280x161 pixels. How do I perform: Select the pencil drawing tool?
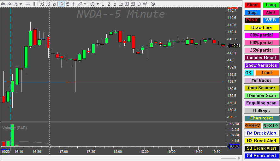tap(80, 4)
